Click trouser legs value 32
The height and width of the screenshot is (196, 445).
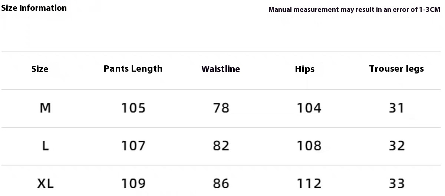396,146
